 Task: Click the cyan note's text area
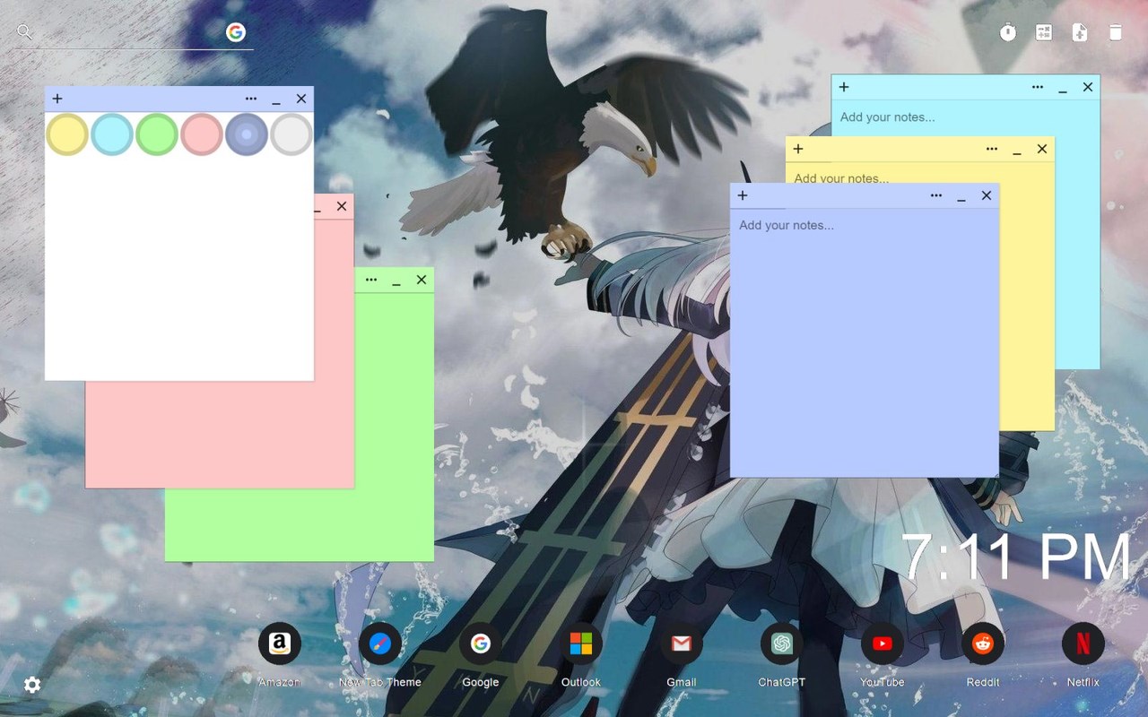[965, 117]
